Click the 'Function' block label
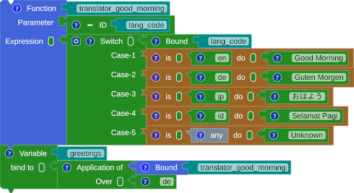This screenshot has width=354, height=193. pos(41,8)
